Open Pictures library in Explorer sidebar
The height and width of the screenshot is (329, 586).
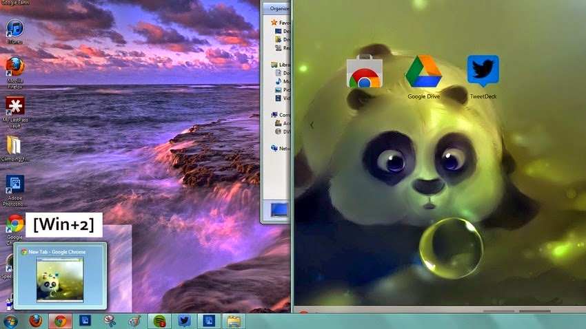(x=283, y=90)
